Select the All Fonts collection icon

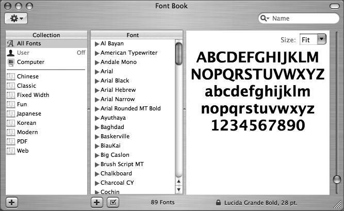click(x=10, y=43)
